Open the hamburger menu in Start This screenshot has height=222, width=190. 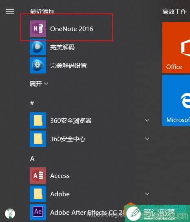click(10, 11)
